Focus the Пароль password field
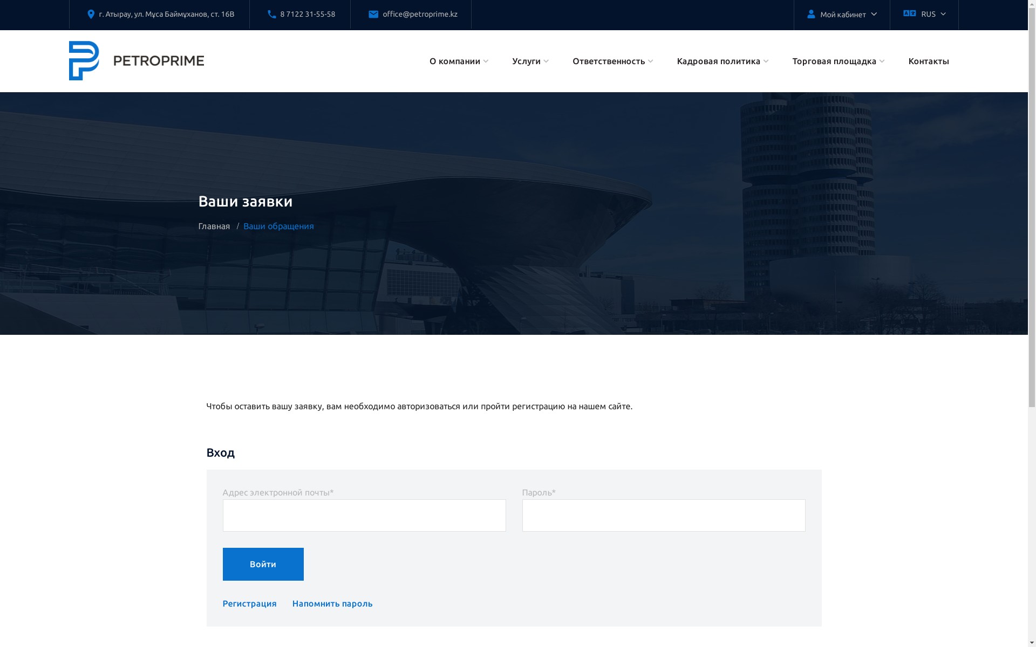Screen dimensions: 1036x647 [663, 515]
